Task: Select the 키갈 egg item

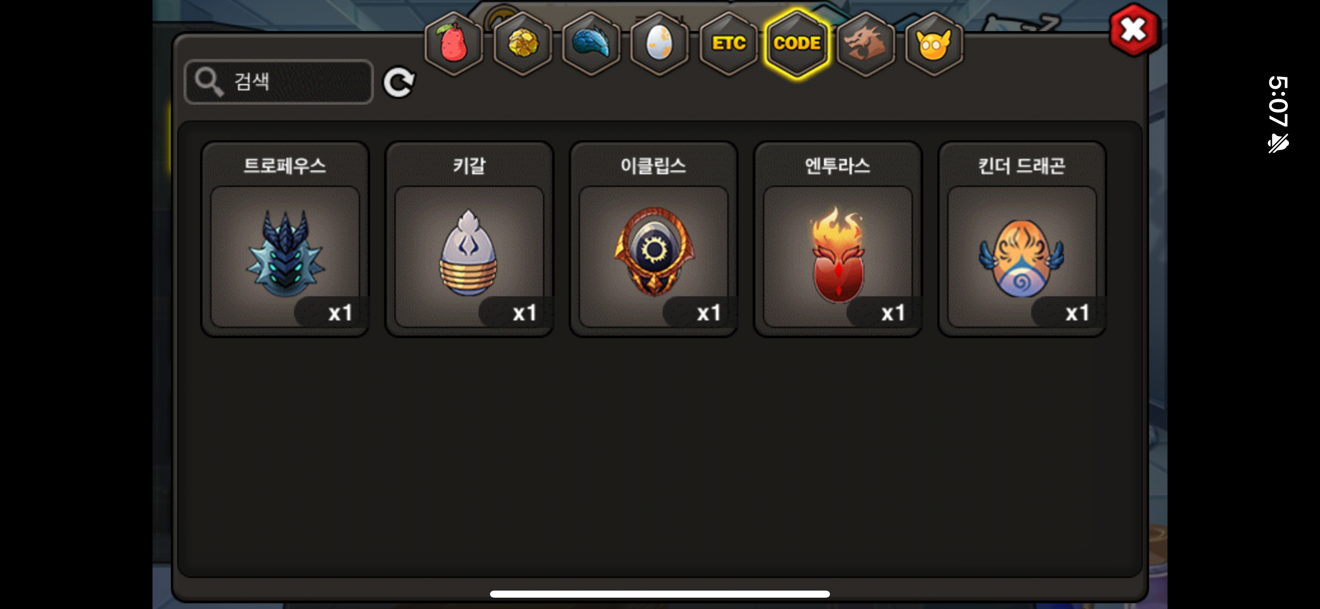Action: [x=469, y=239]
